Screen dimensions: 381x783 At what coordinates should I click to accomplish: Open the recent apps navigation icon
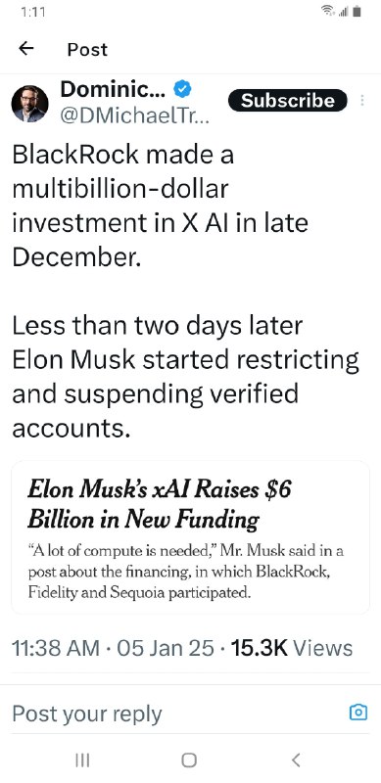point(82,760)
